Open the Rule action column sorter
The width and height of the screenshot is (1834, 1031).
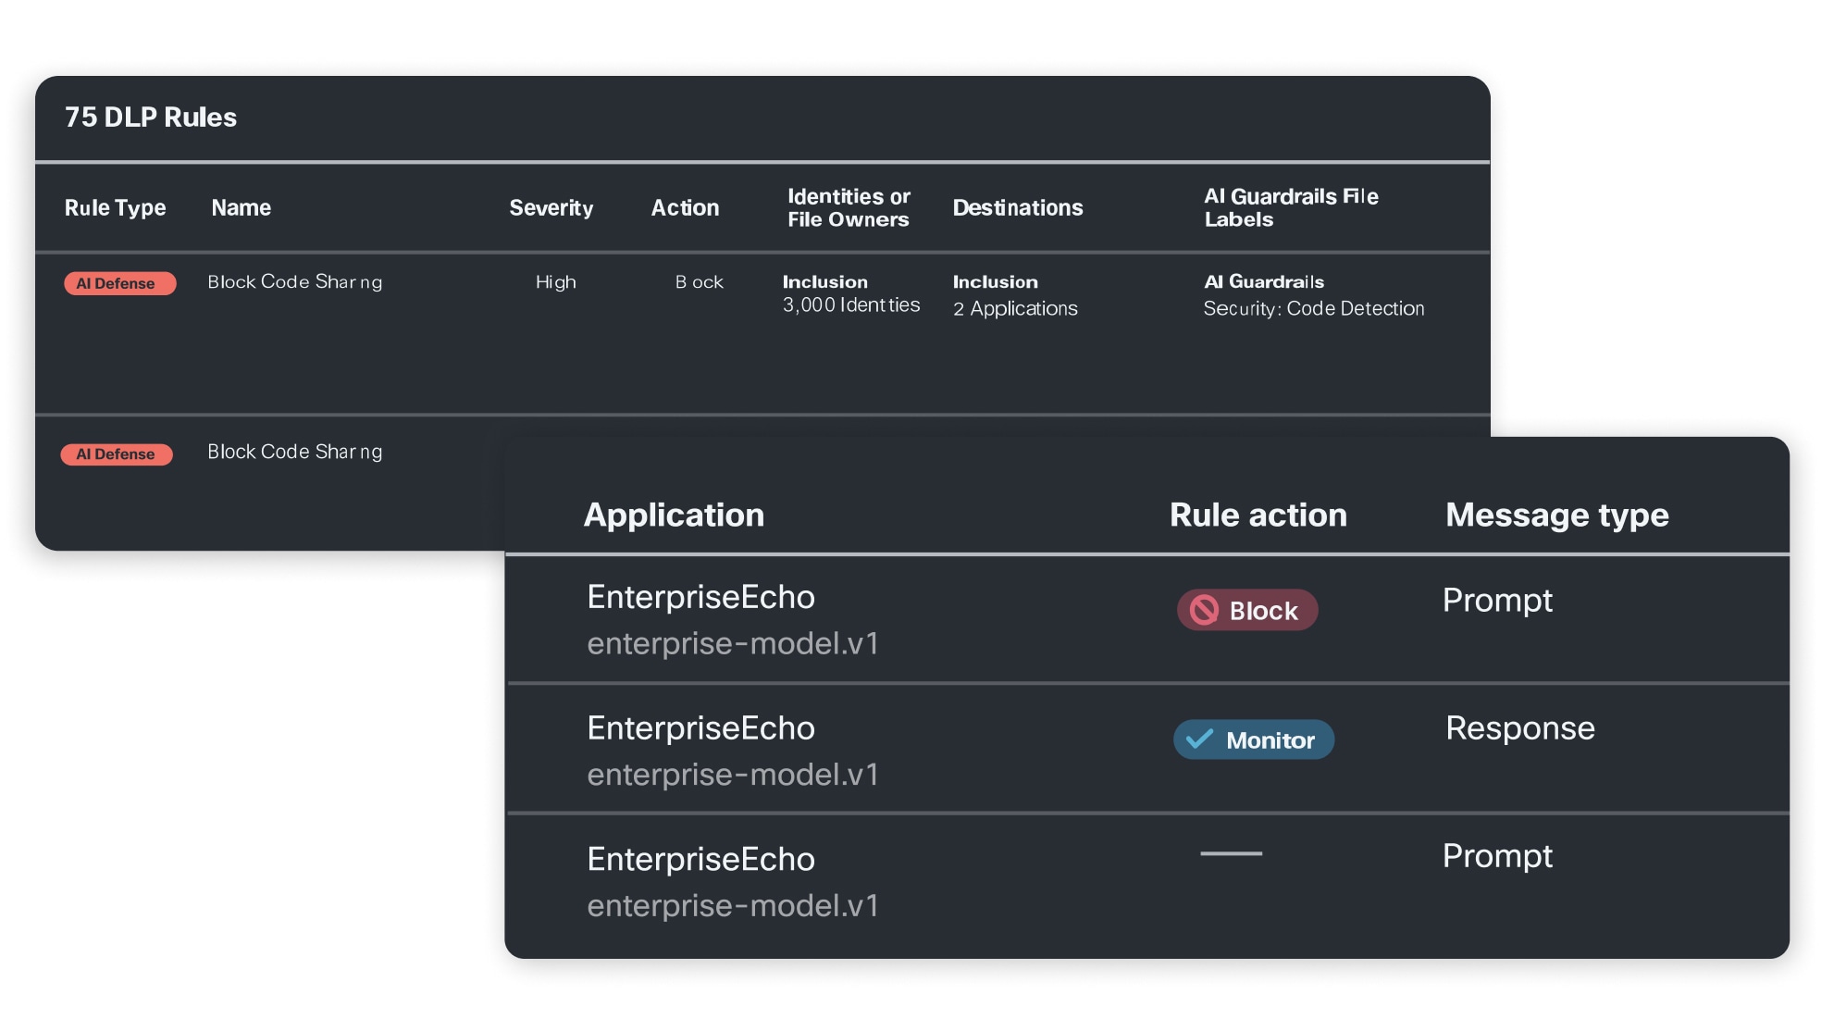pos(1258,515)
